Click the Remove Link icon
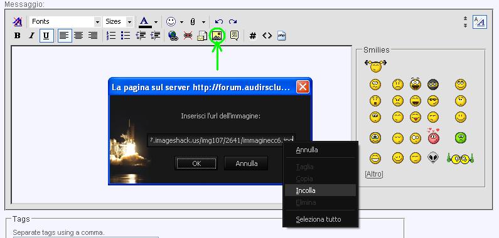The height and width of the screenshot is (238, 499). 188,36
